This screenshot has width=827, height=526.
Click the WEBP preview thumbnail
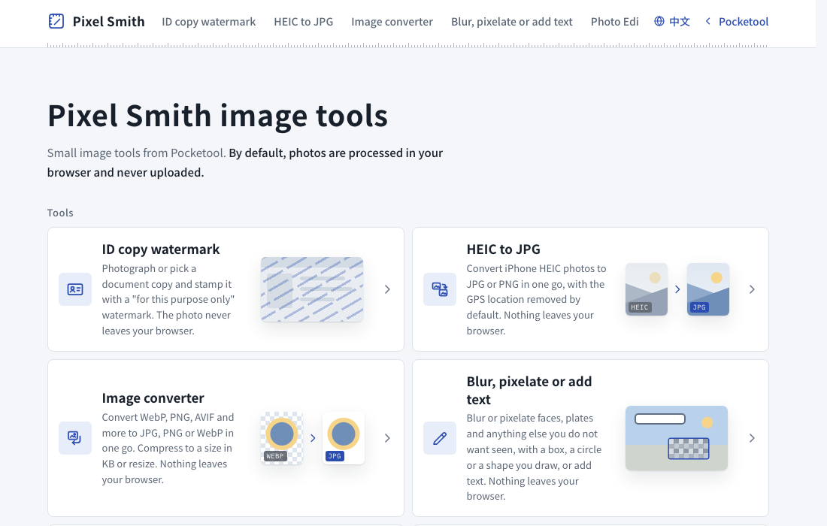pyautogui.click(x=282, y=438)
